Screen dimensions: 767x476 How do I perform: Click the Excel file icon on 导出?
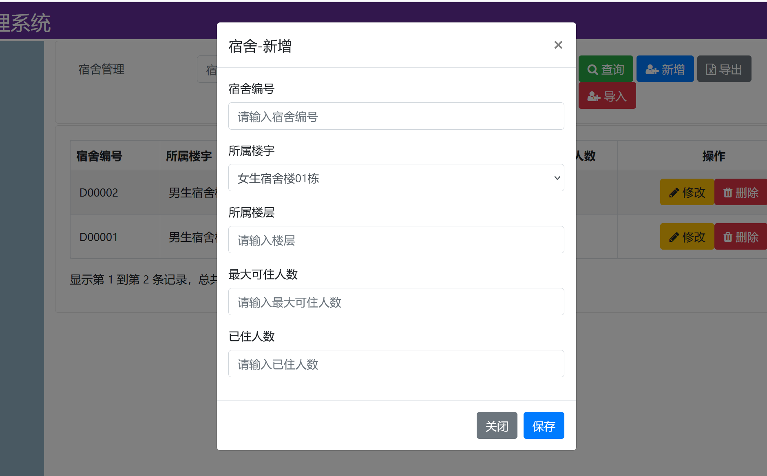tap(711, 70)
